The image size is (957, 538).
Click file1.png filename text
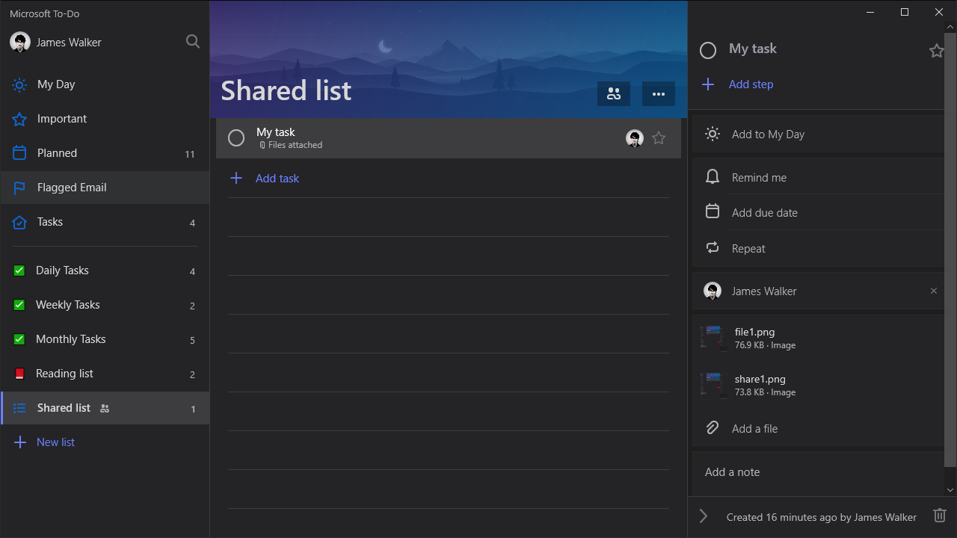[x=754, y=332]
